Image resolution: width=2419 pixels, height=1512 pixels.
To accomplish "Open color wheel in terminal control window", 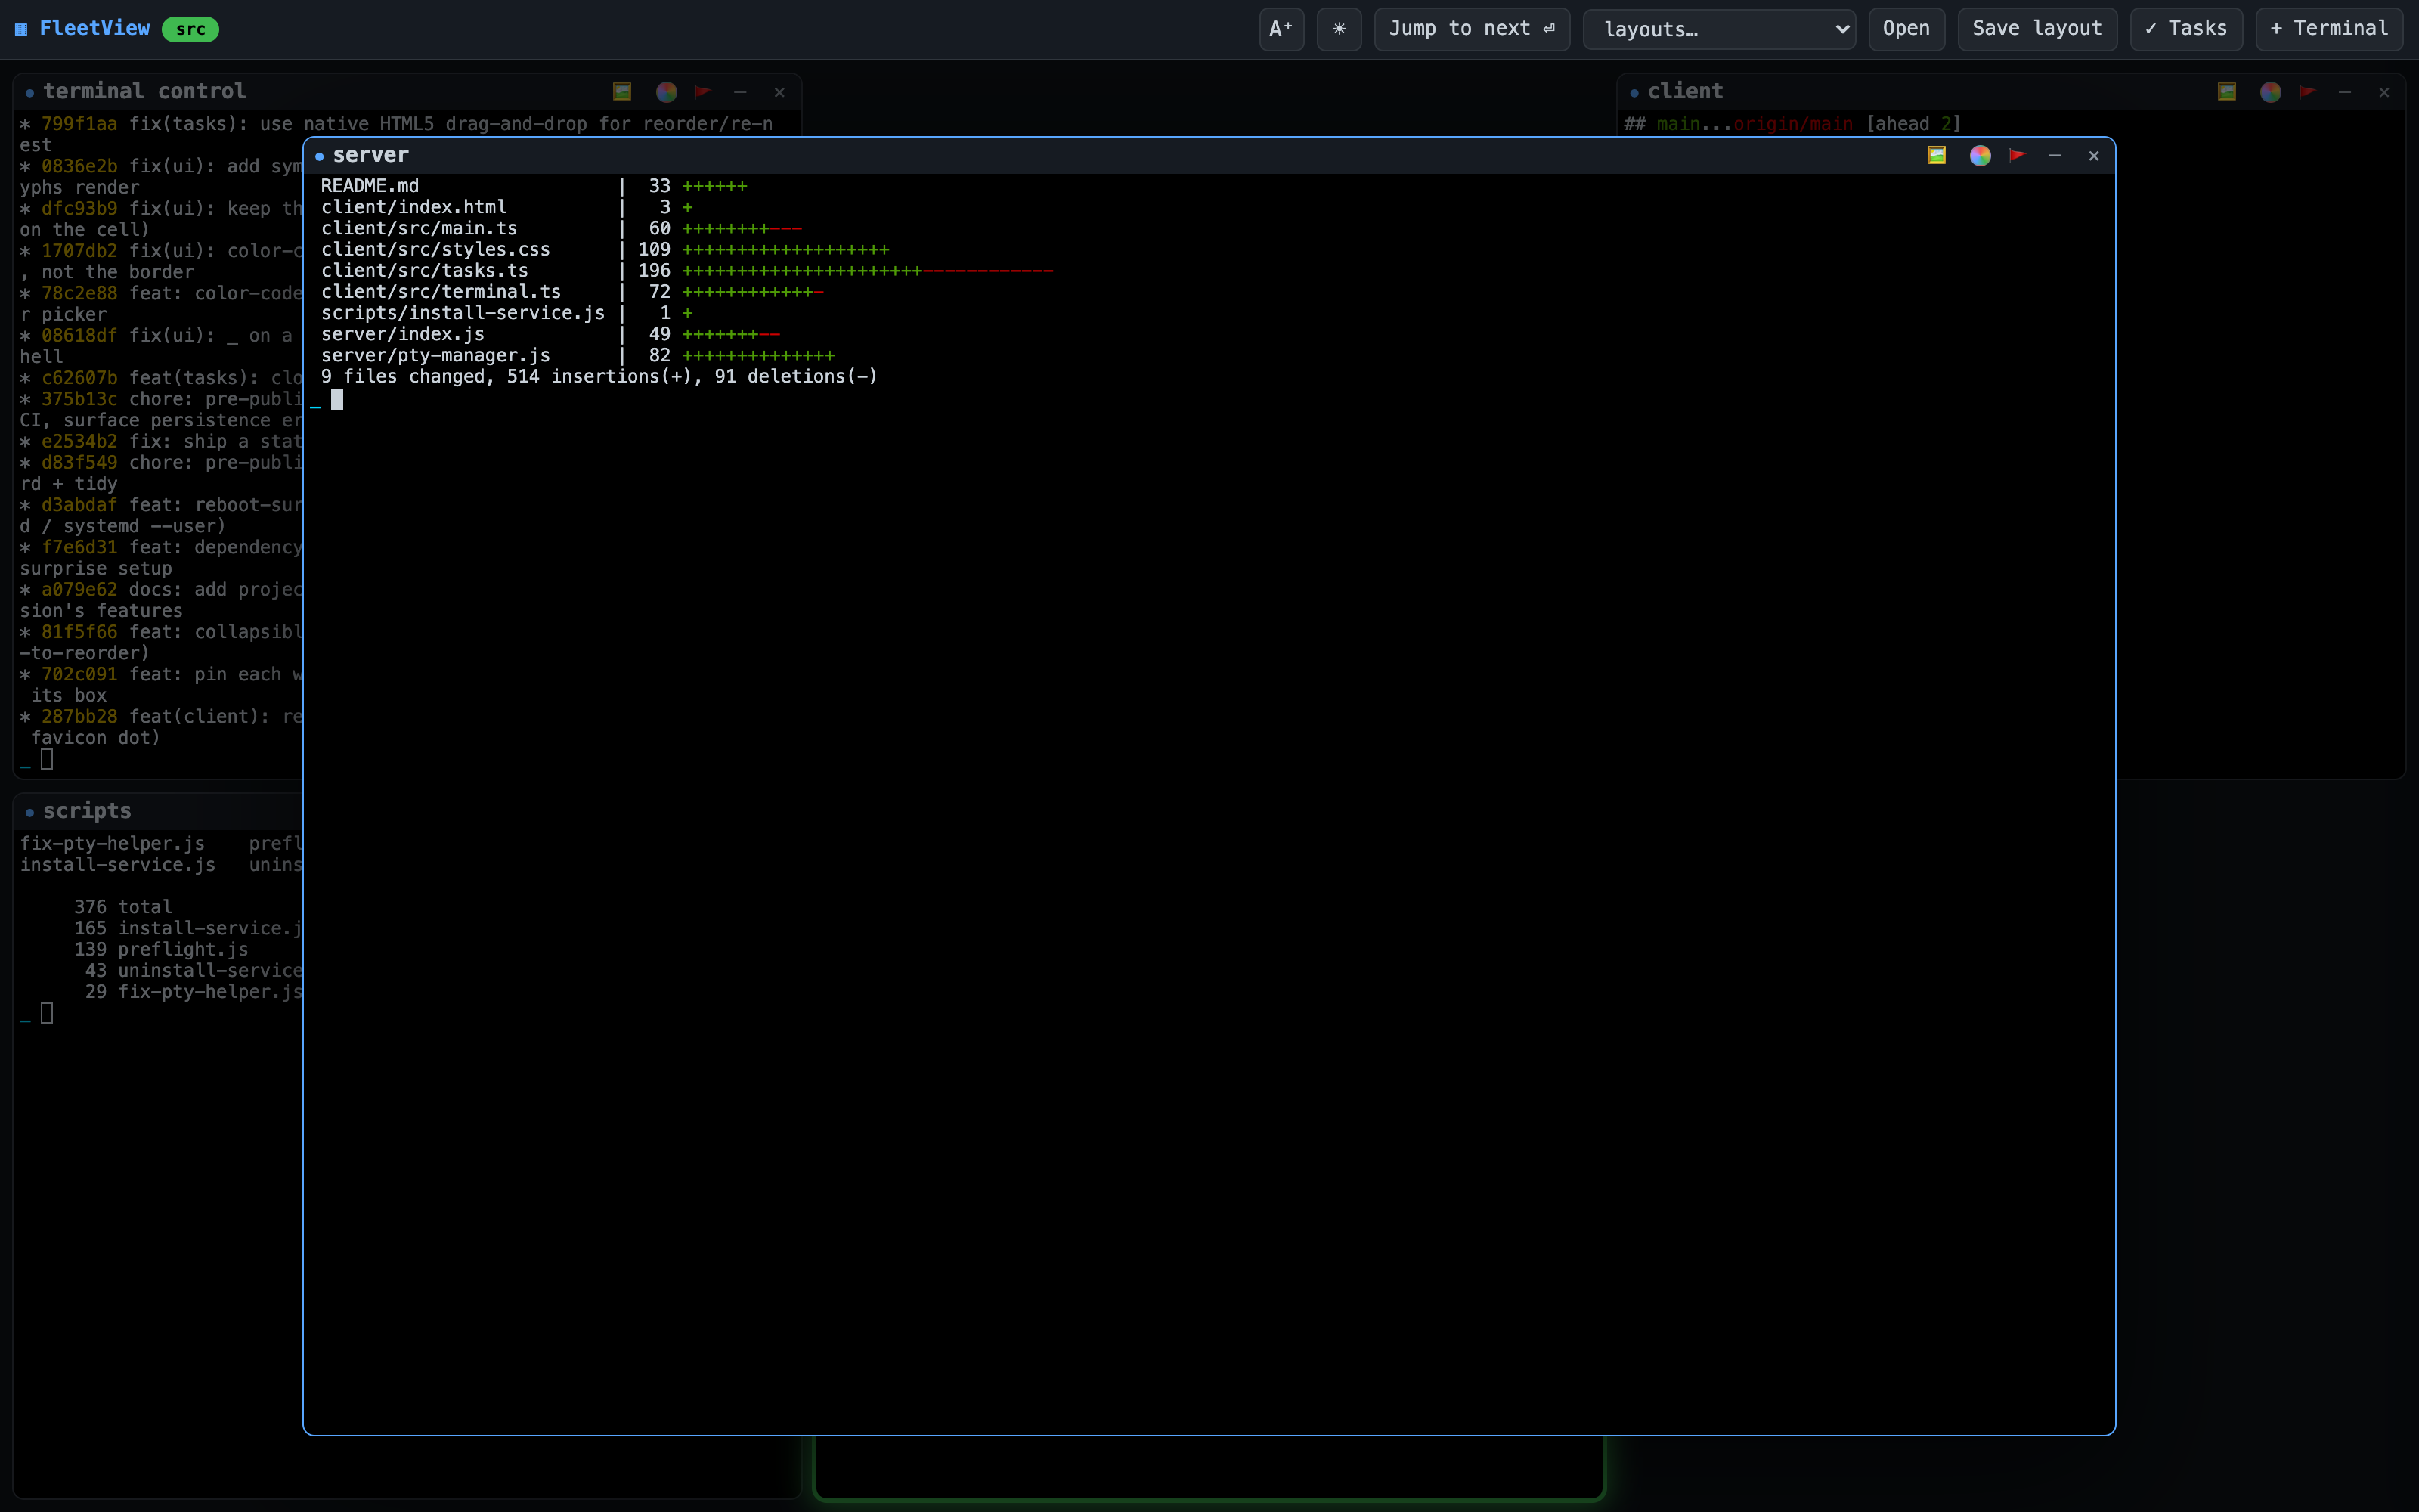I will point(666,92).
